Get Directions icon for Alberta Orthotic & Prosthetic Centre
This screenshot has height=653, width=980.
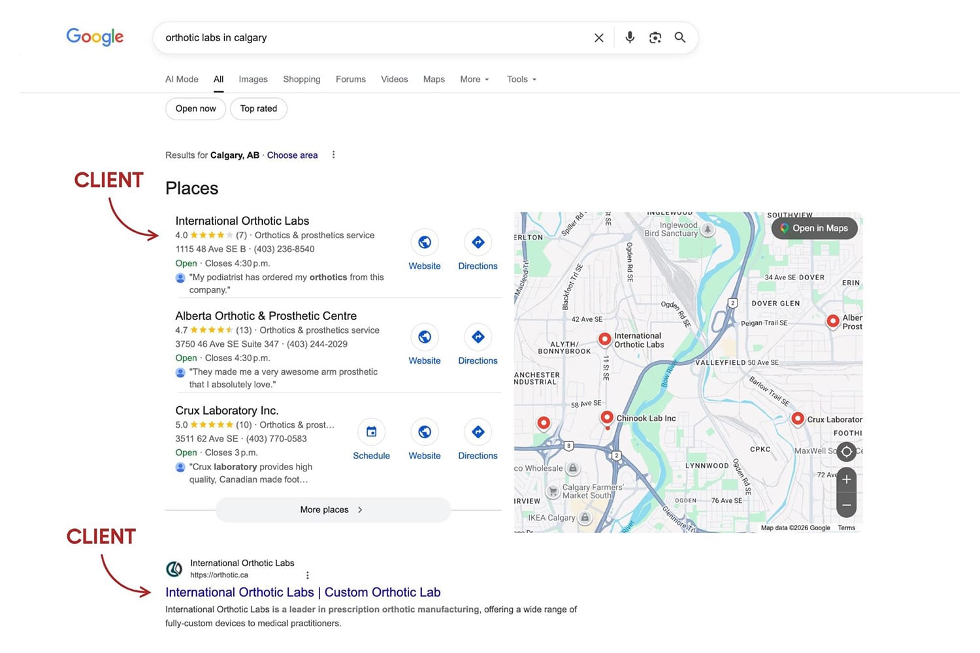point(478,337)
